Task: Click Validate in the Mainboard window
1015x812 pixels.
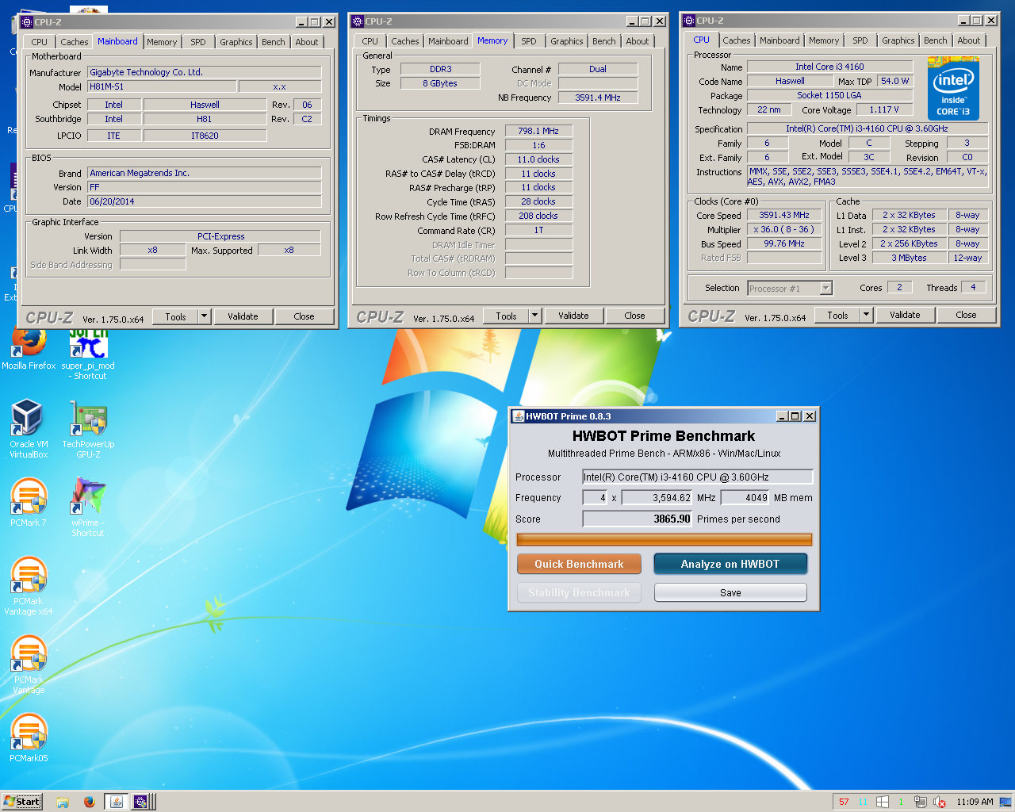Action: (x=243, y=316)
